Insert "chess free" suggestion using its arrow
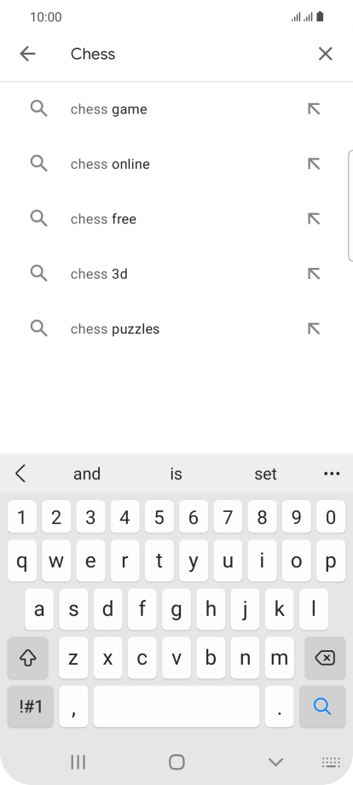353x785 pixels. 314,218
